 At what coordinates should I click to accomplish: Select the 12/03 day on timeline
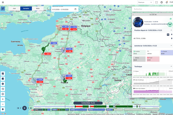coord(42,110)
